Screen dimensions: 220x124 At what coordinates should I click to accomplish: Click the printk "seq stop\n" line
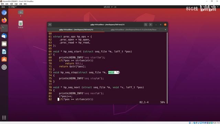coord(81,78)
